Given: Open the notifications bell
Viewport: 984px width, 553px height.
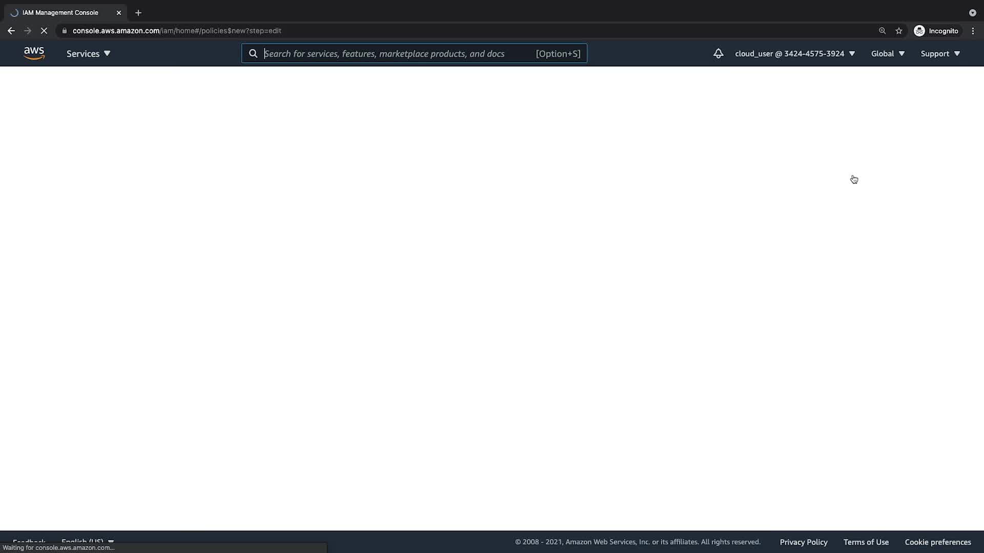Looking at the screenshot, I should 718,53.
